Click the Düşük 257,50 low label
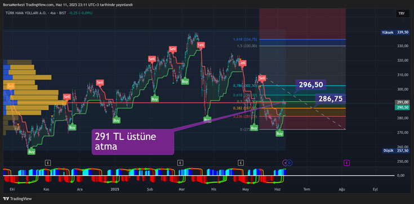414x204 pixels. [396, 151]
